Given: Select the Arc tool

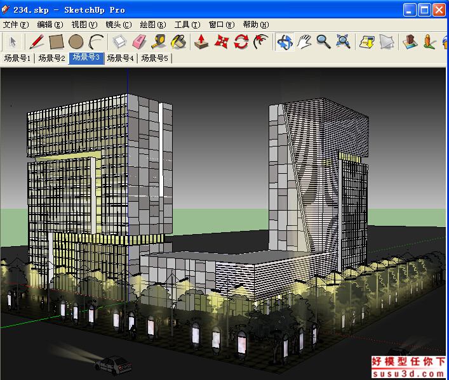Looking at the screenshot, I should [x=96, y=42].
